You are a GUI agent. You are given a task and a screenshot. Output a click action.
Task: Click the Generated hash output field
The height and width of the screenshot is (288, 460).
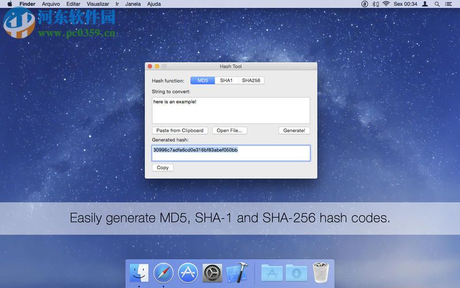tap(231, 153)
